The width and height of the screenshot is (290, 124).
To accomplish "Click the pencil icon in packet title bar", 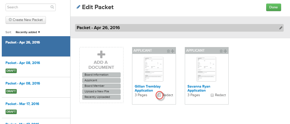I will 281,28.
